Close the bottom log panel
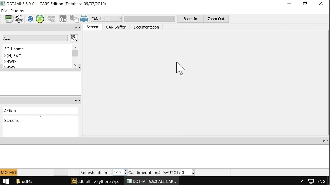 327,141
